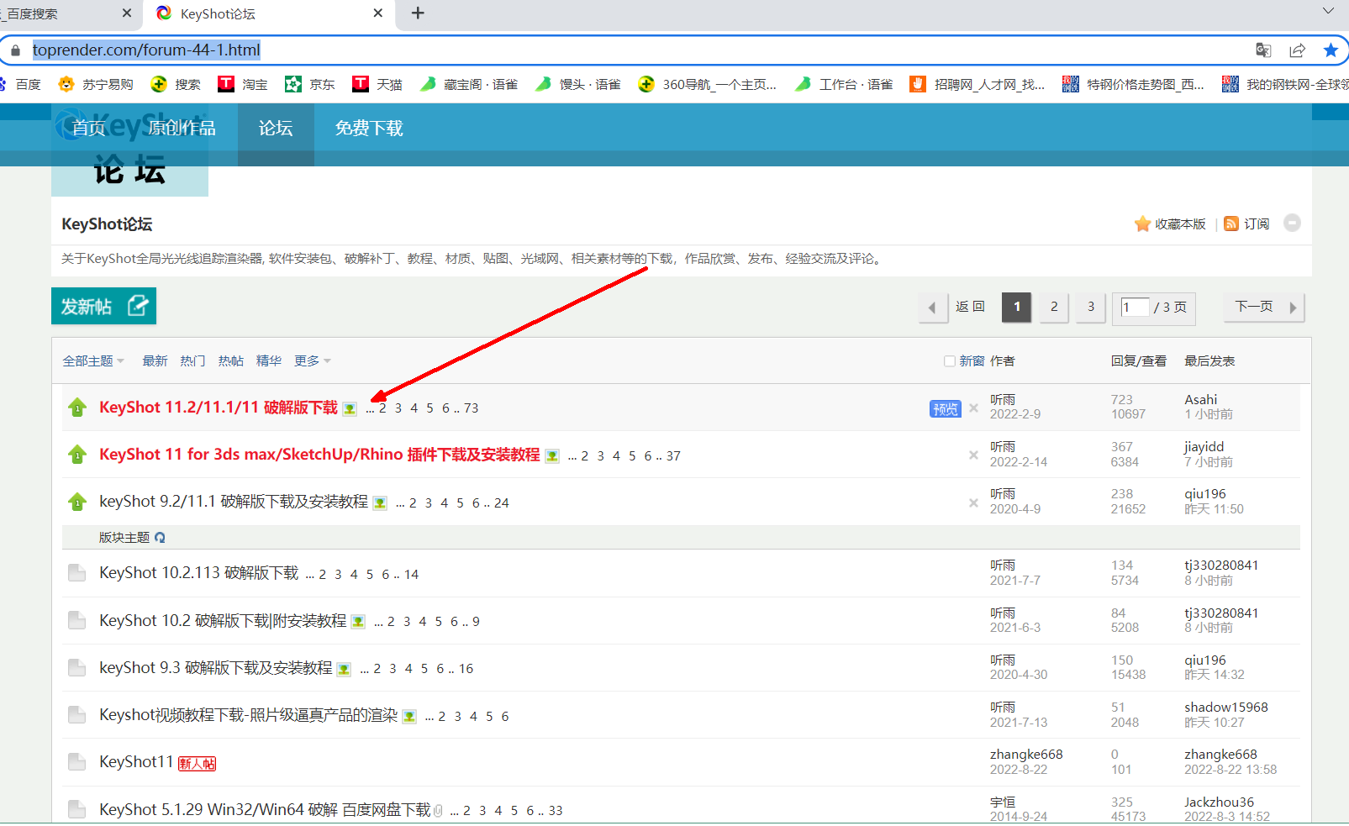This screenshot has width=1349, height=826.
Task: Click the 发新帖 new post button
Action: click(104, 306)
